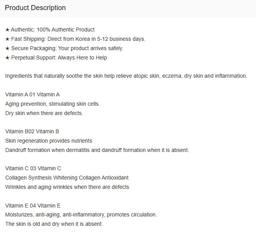256x232 pixels.
Task: Click the star beside Secure Packaging
Action: pyautogui.click(x=7, y=48)
